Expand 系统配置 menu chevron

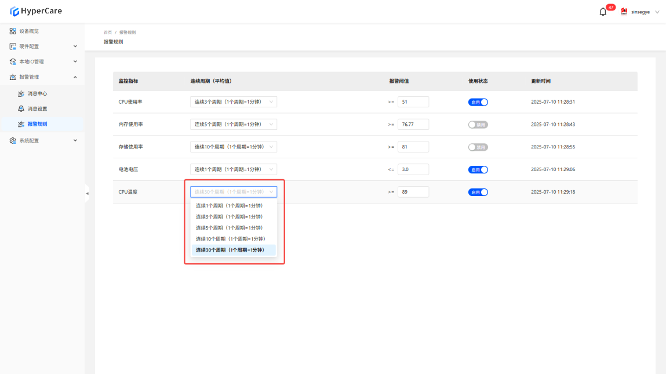click(75, 141)
